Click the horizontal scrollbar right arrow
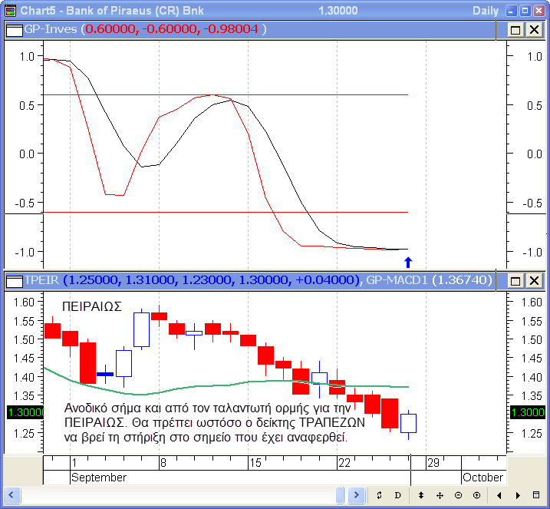550x509 pixels. tap(355, 495)
